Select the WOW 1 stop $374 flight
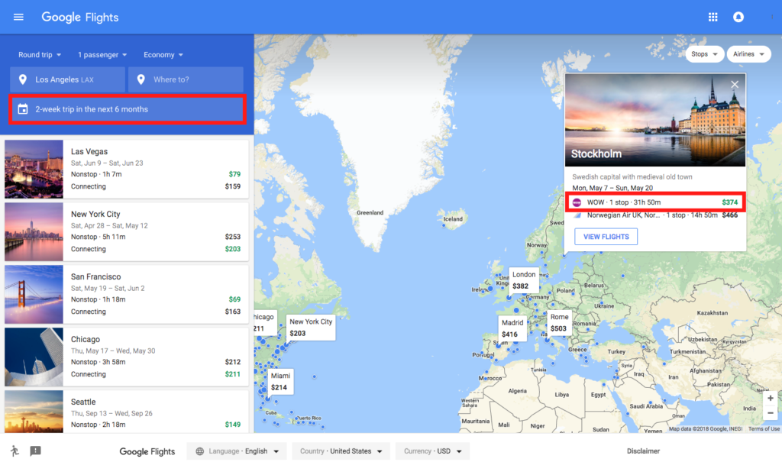782x462 pixels. [654, 202]
